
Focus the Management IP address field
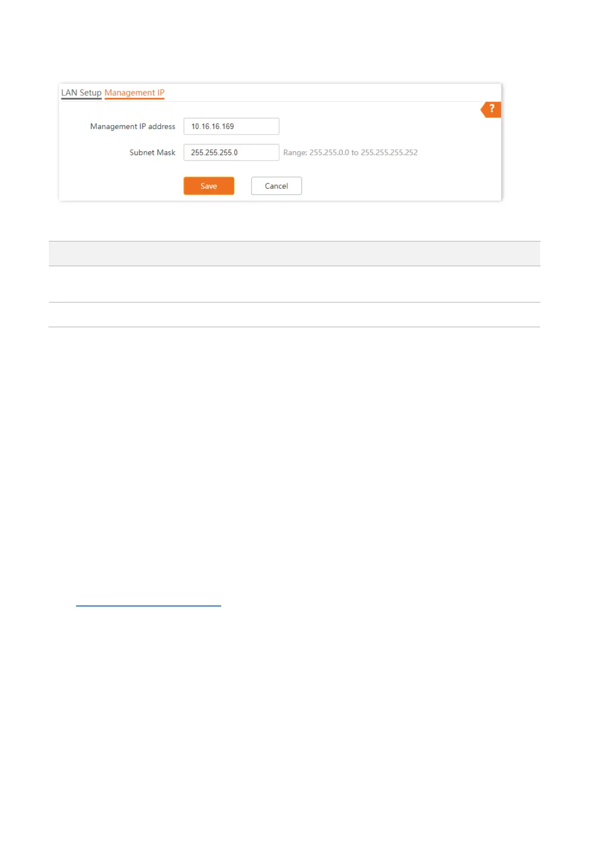pyautogui.click(x=231, y=126)
